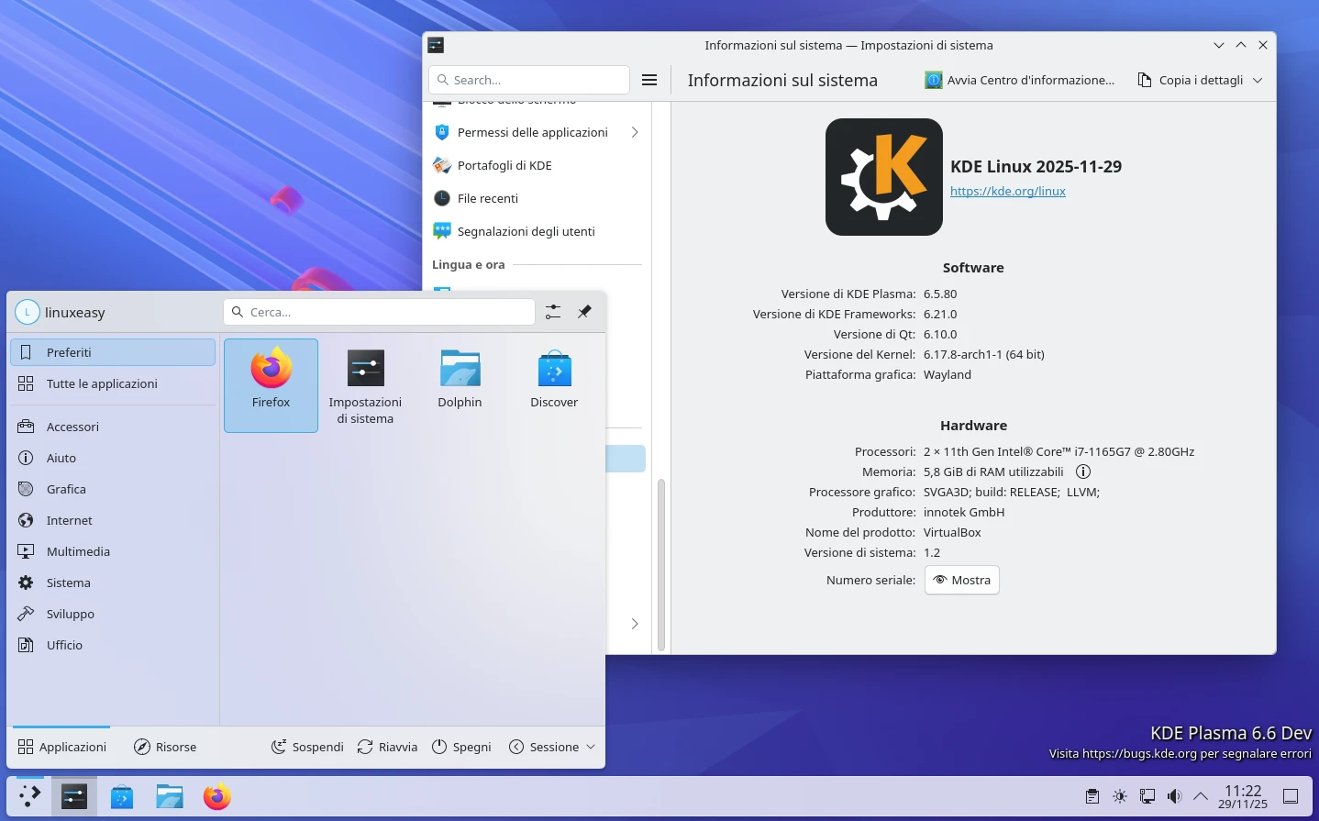1319x821 pixels.
Task: Open the brightness control in system tray
Action: coord(1120,796)
